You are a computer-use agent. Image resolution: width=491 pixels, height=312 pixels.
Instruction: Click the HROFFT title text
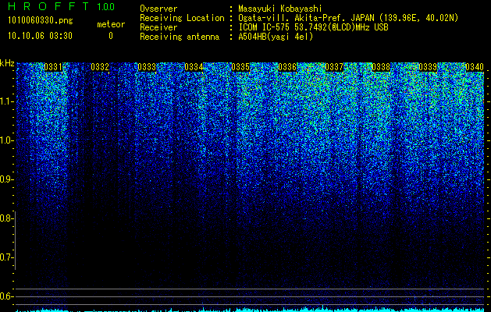(48, 6)
